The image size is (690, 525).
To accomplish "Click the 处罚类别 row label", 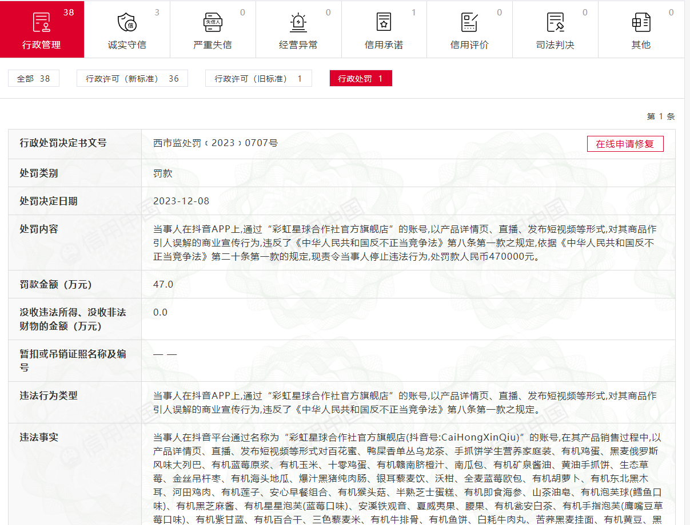I will (39, 173).
